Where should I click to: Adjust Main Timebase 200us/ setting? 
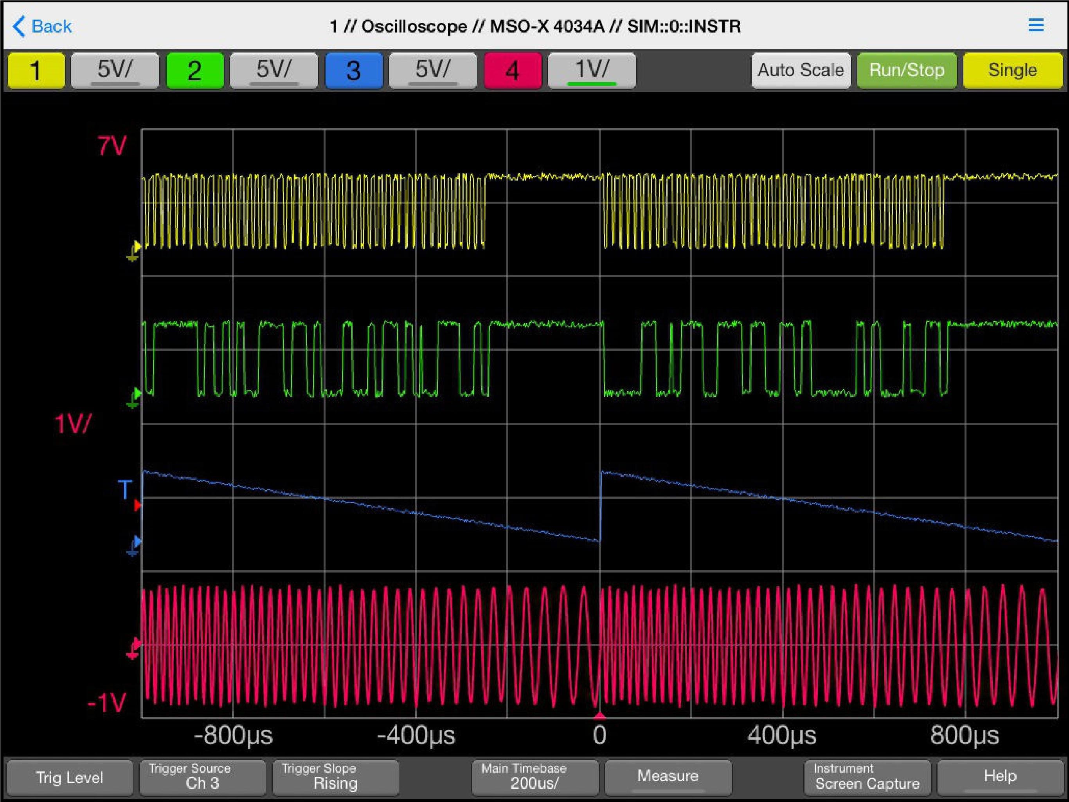click(x=535, y=777)
